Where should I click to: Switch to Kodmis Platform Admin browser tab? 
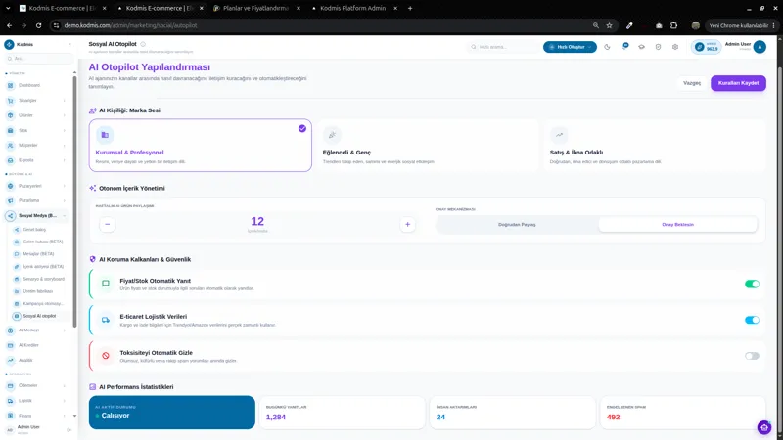pyautogui.click(x=352, y=8)
